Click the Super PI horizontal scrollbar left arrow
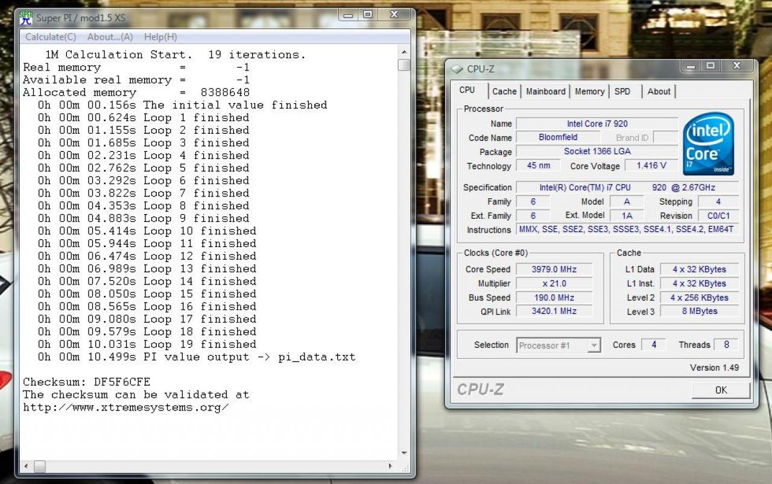Screen dimensions: 772x484 (26, 466)
